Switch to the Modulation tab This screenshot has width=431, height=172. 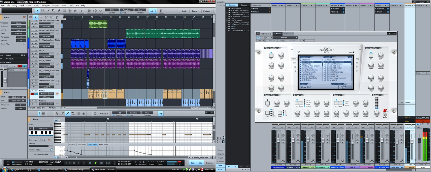click(x=82, y=144)
